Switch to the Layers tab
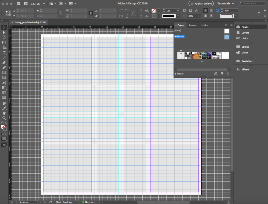This screenshot has height=204, width=268. pyautogui.click(x=193, y=25)
